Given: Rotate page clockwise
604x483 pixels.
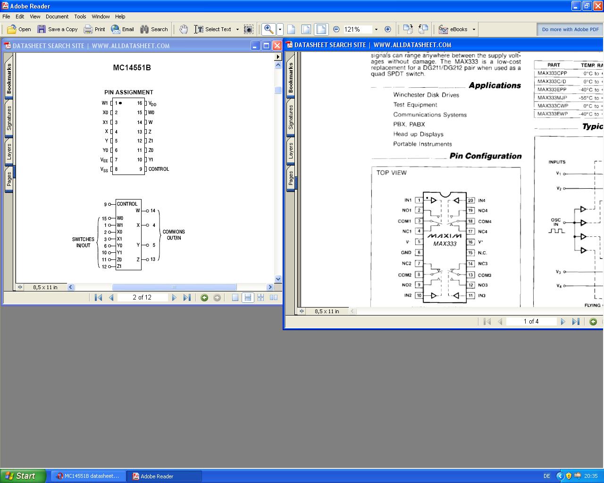Looking at the screenshot, I should click(408, 29).
